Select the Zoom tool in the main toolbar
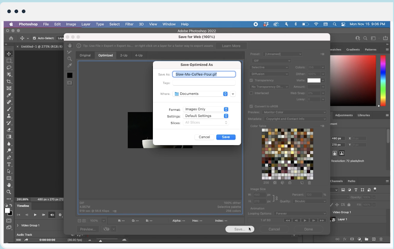 (9, 192)
